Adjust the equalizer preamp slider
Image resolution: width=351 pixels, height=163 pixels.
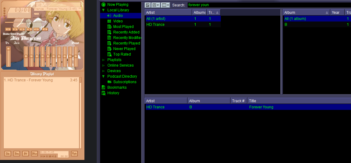[8, 57]
